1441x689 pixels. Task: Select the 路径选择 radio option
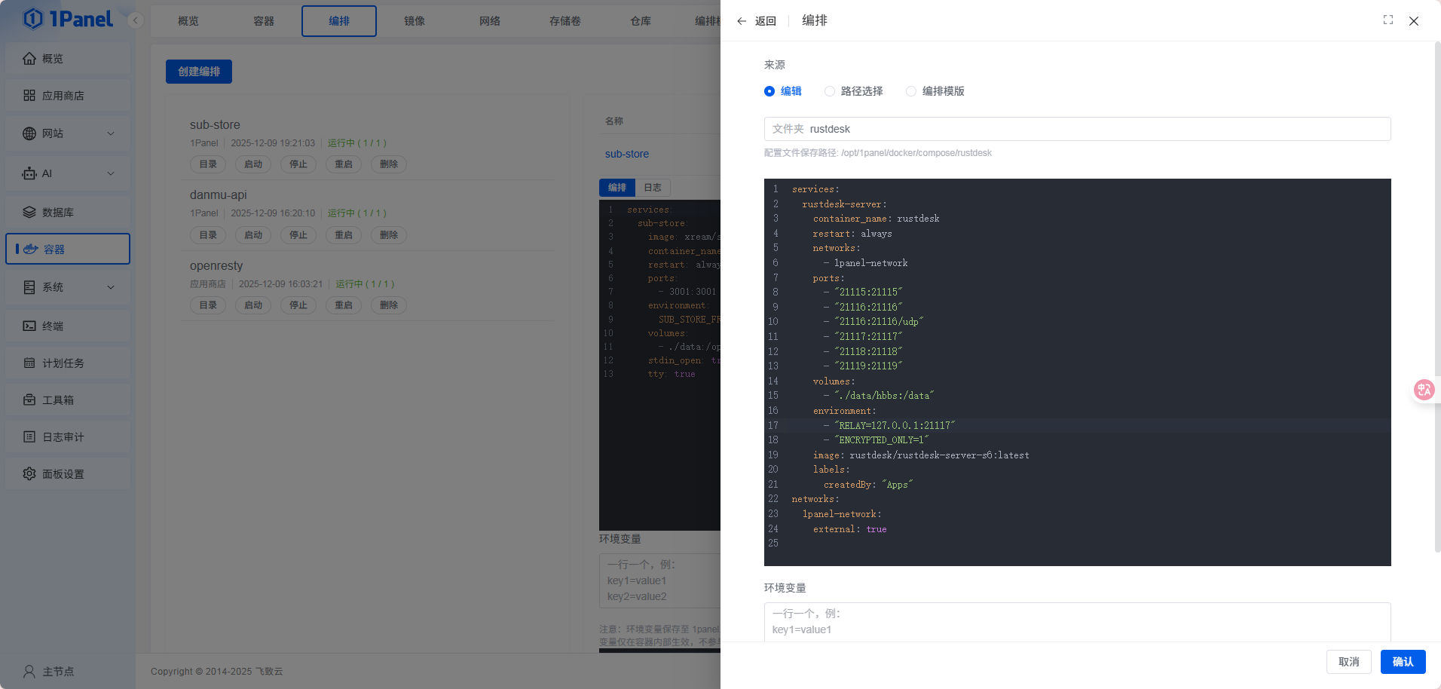click(x=830, y=91)
